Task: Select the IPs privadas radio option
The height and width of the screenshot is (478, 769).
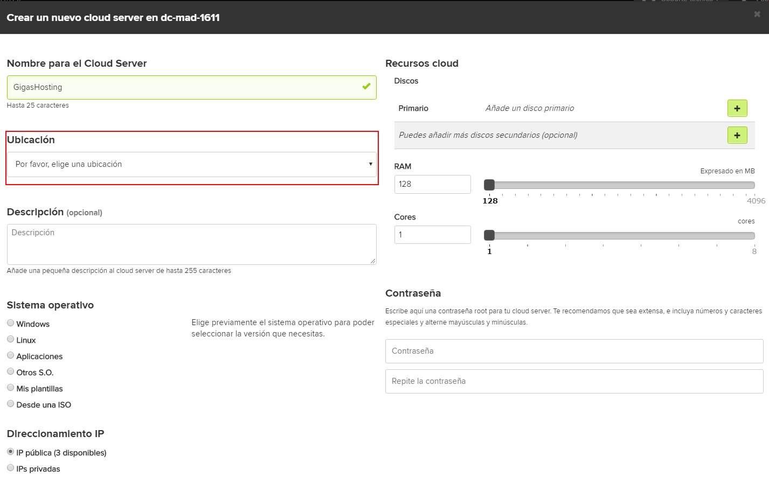Action: (10, 468)
